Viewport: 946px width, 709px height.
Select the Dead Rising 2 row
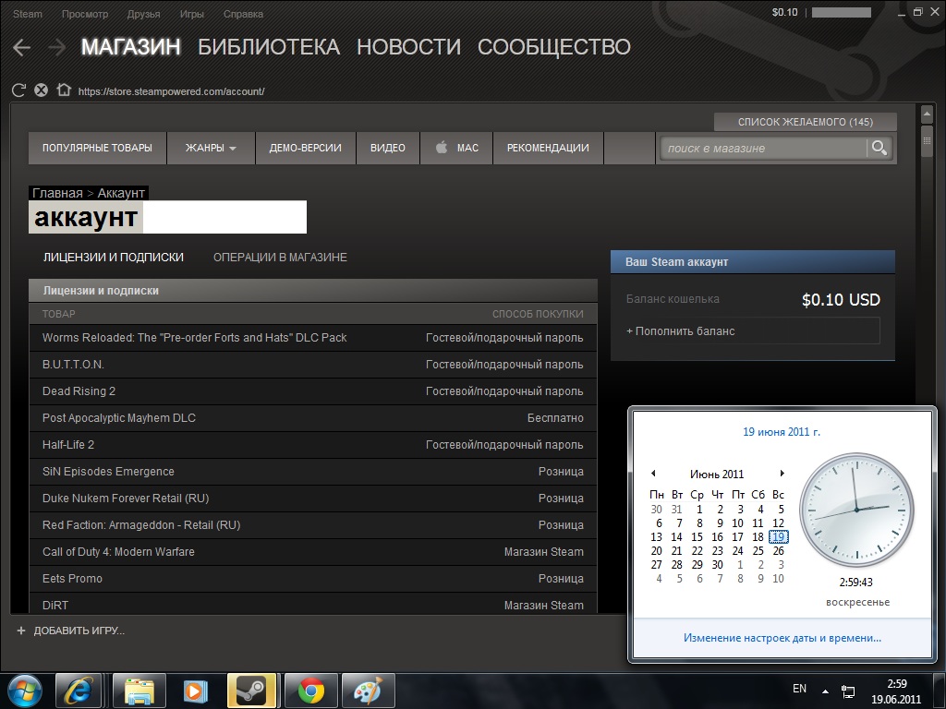point(312,391)
